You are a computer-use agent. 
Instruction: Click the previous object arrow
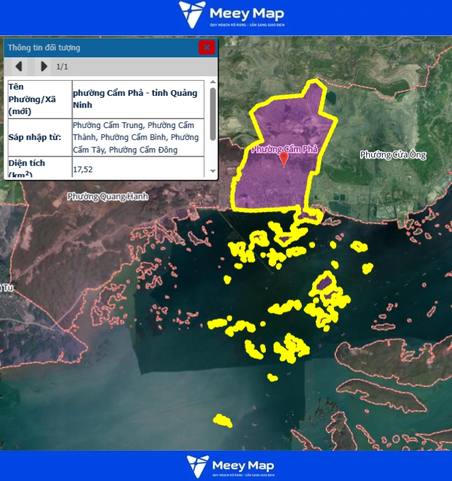[x=18, y=66]
